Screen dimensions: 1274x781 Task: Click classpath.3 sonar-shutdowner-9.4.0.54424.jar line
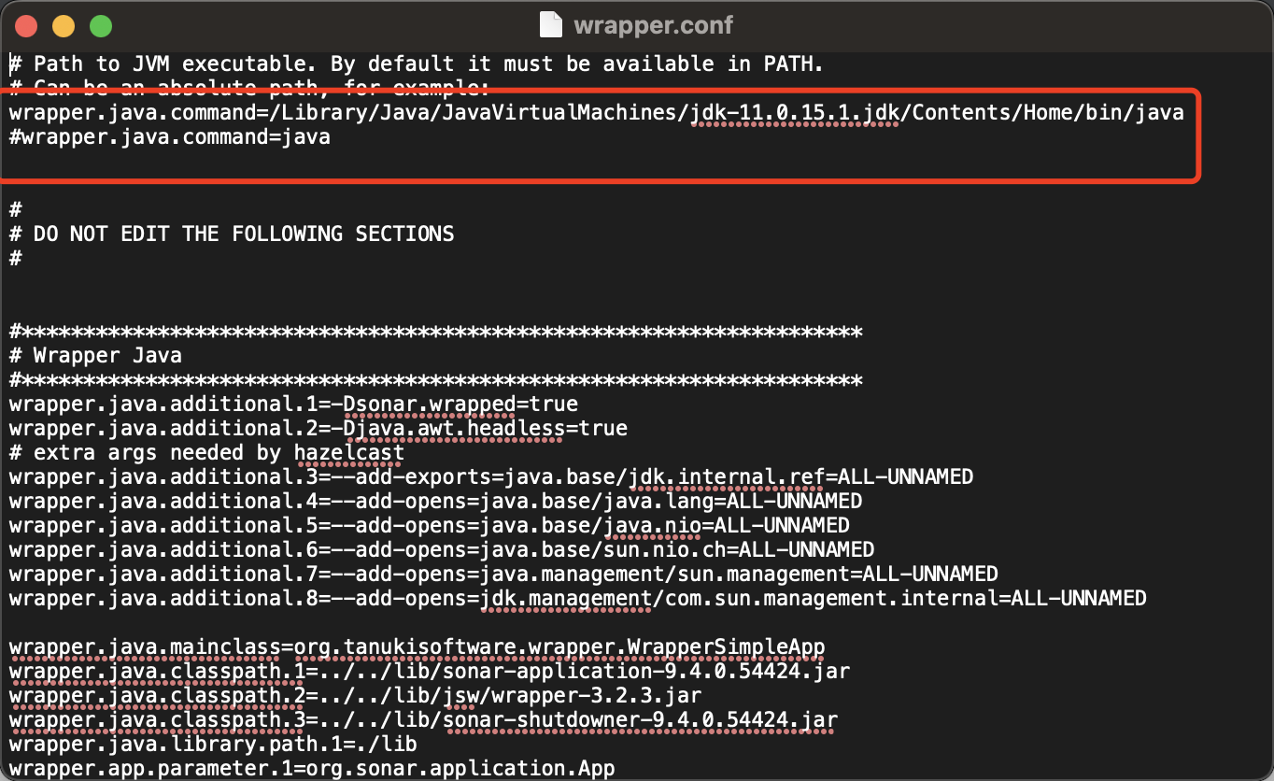[423, 719]
